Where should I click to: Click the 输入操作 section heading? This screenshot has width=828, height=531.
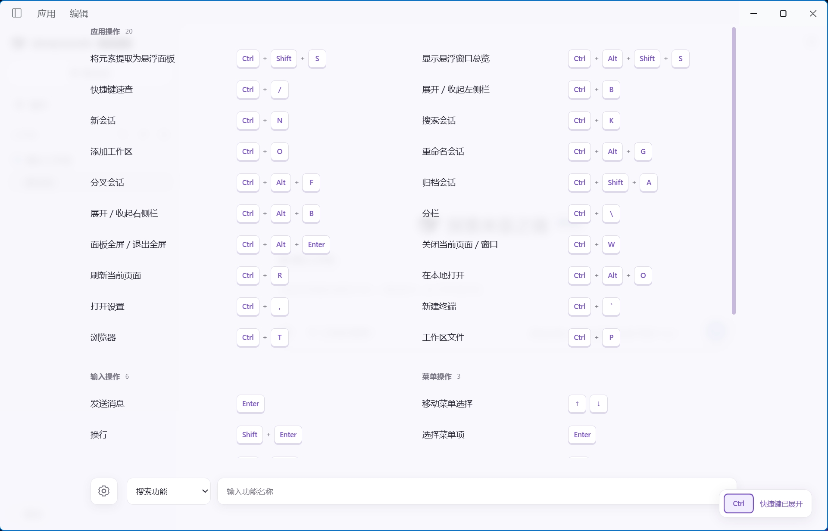tap(105, 377)
